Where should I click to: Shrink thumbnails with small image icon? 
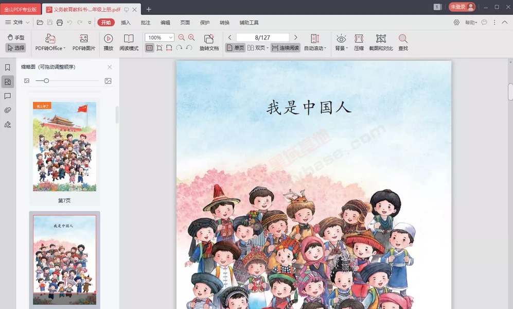click(27, 80)
